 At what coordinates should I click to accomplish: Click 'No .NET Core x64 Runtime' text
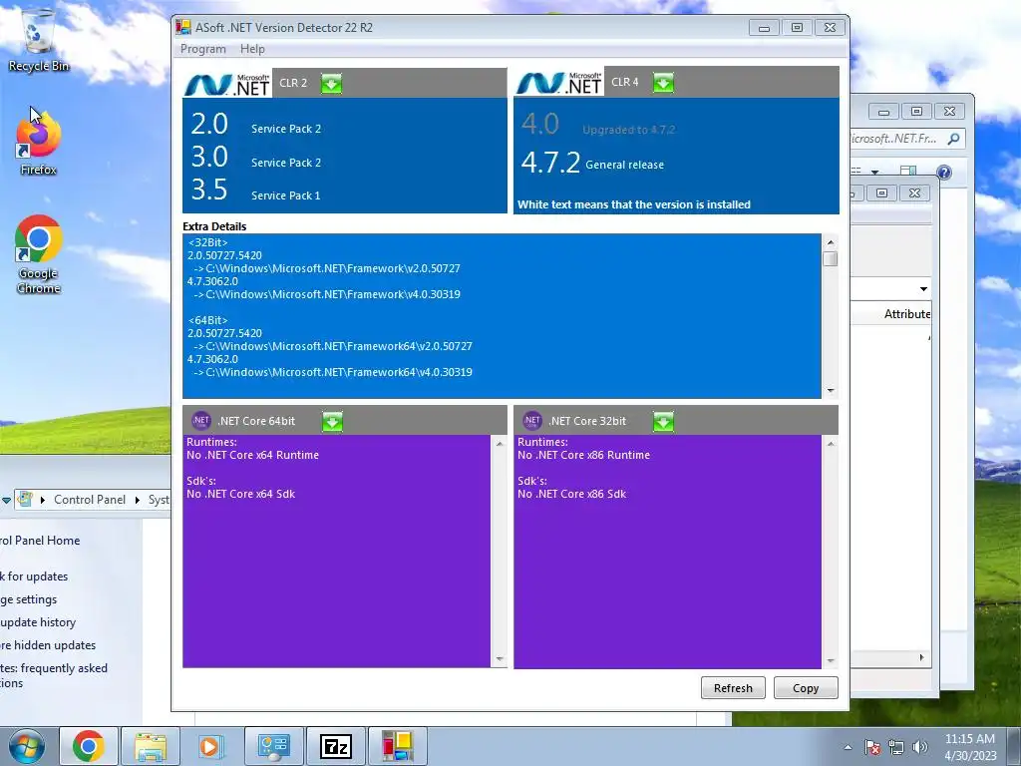click(x=252, y=455)
